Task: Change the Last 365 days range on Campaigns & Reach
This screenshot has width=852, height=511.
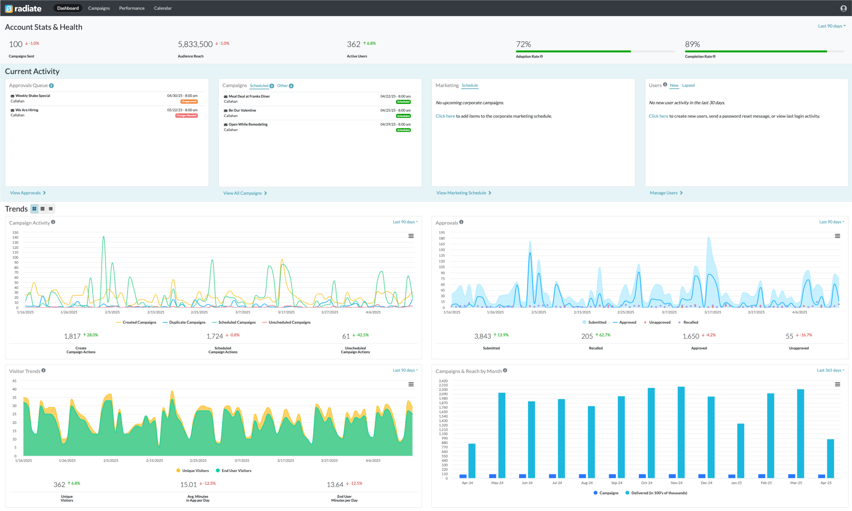Action: 830,370
